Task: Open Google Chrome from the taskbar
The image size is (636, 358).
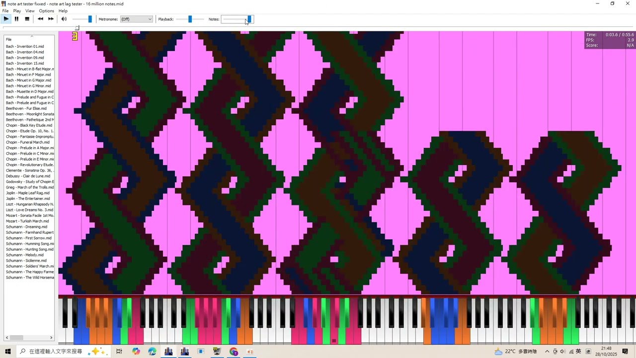Action: [234, 352]
